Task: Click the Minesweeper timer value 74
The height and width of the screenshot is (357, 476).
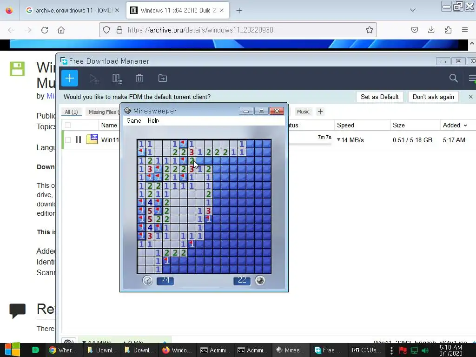Action: [165, 280]
